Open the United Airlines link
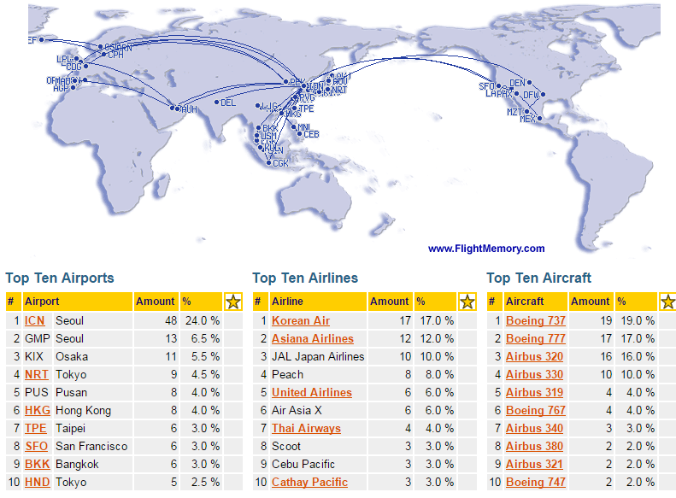The width and height of the screenshot is (676, 498). tap(312, 392)
